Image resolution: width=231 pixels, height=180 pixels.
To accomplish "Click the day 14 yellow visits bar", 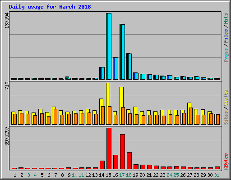I will coord(101,103).
